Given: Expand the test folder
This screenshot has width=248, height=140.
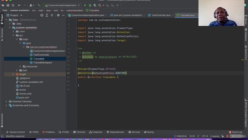Looking at the screenshot, I should (x=17, y=70).
